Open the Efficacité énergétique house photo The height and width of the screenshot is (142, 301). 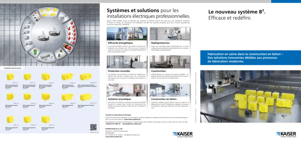click(127, 34)
